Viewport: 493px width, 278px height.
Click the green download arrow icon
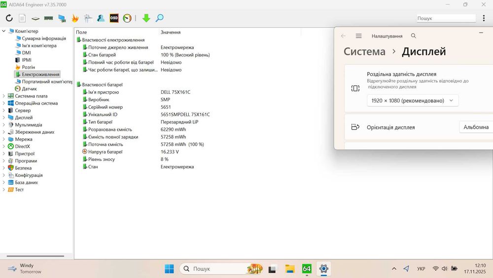(x=146, y=18)
